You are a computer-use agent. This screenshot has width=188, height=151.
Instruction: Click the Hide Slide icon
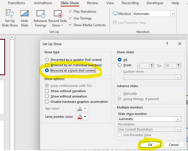(25, 14)
